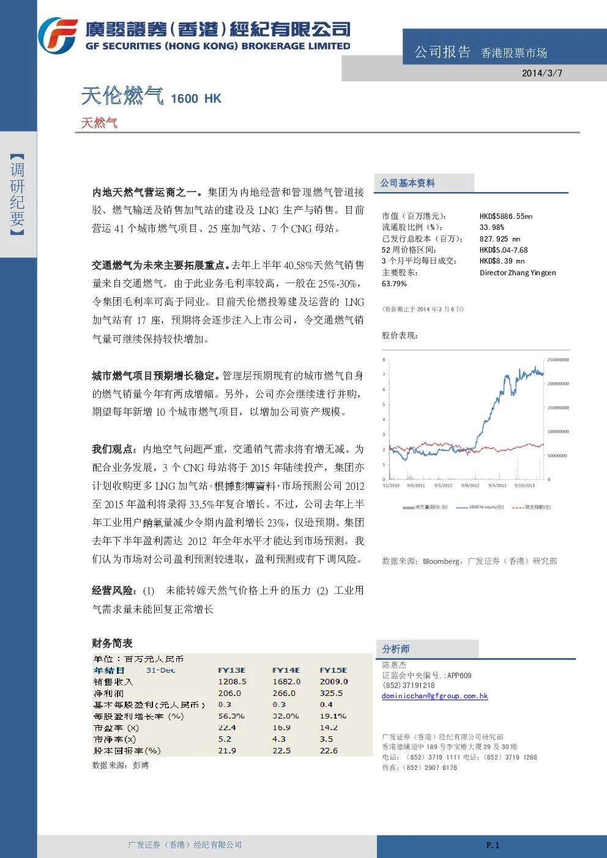Click the ticker text 1600 HK

click(x=196, y=98)
